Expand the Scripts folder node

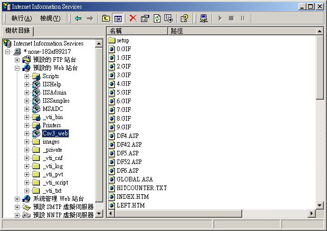[27, 76]
